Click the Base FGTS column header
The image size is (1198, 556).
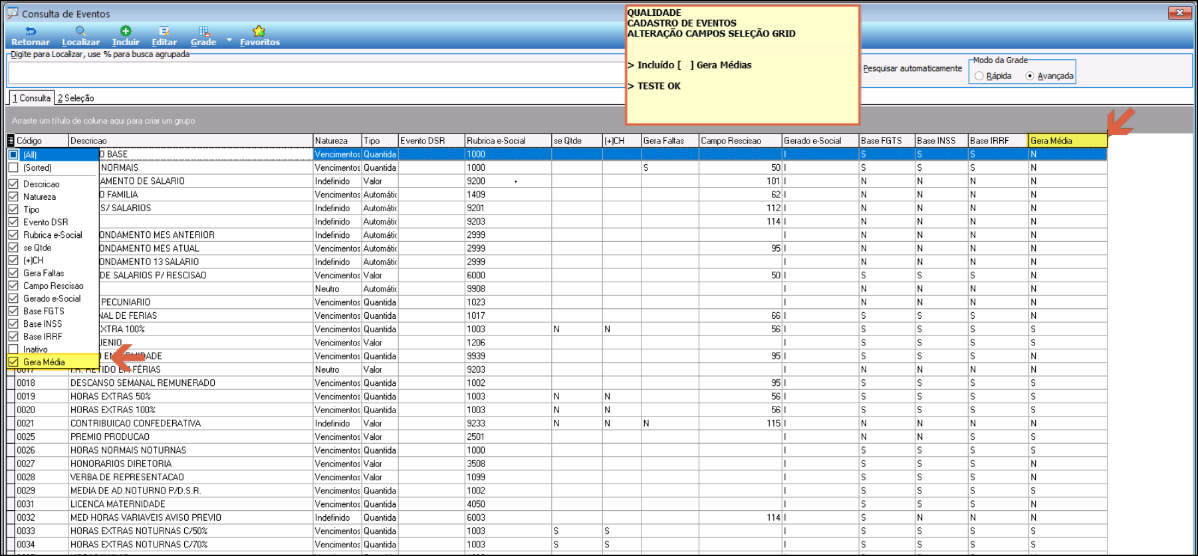point(887,141)
